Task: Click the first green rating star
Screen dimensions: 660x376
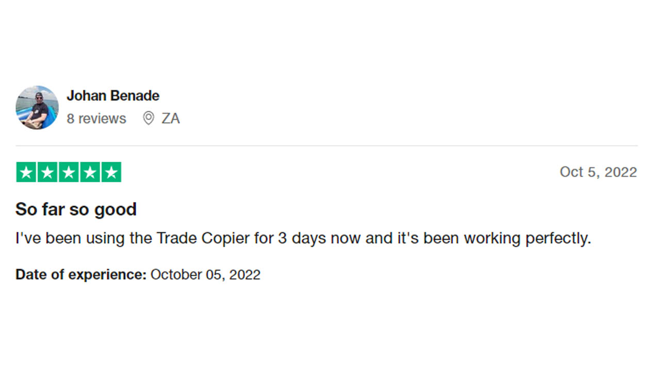Action: [26, 172]
